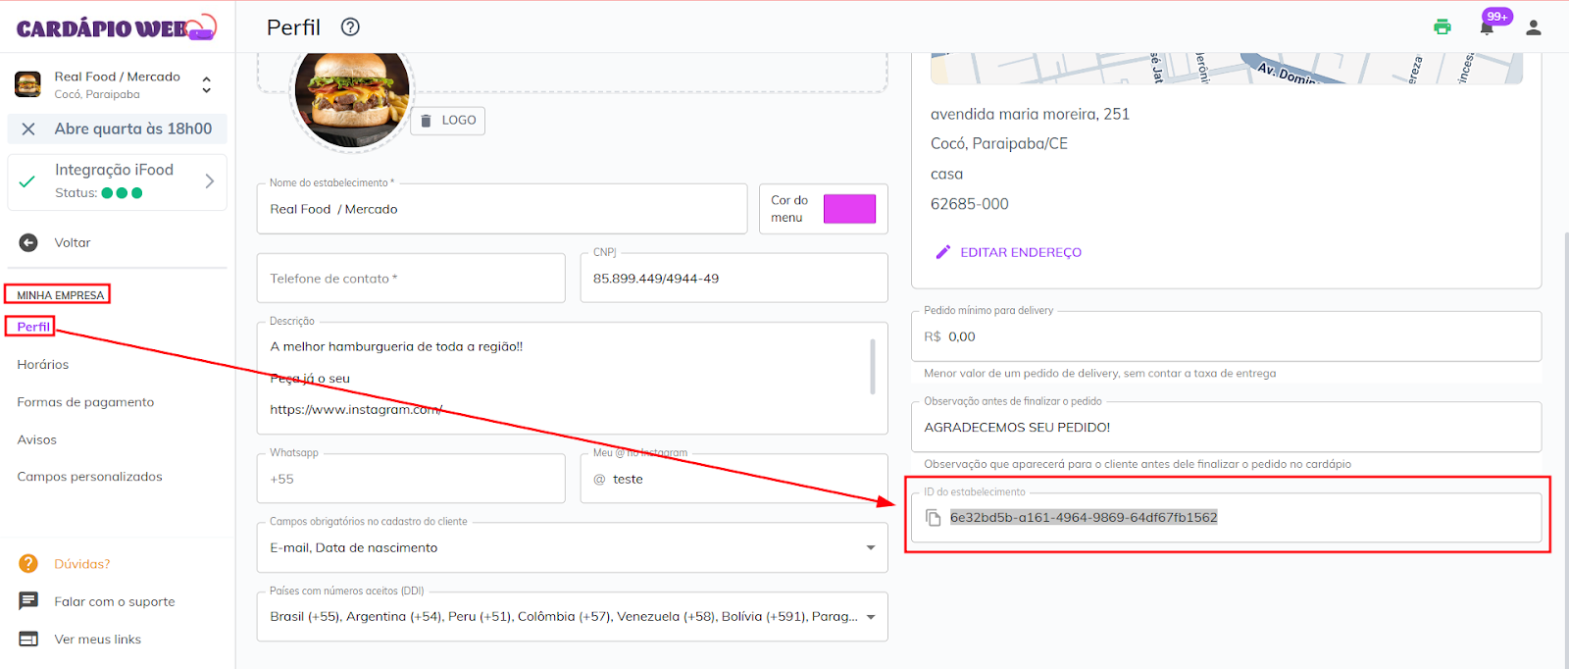The image size is (1569, 669).
Task: Click the LOGO delete button
Action: click(x=447, y=121)
